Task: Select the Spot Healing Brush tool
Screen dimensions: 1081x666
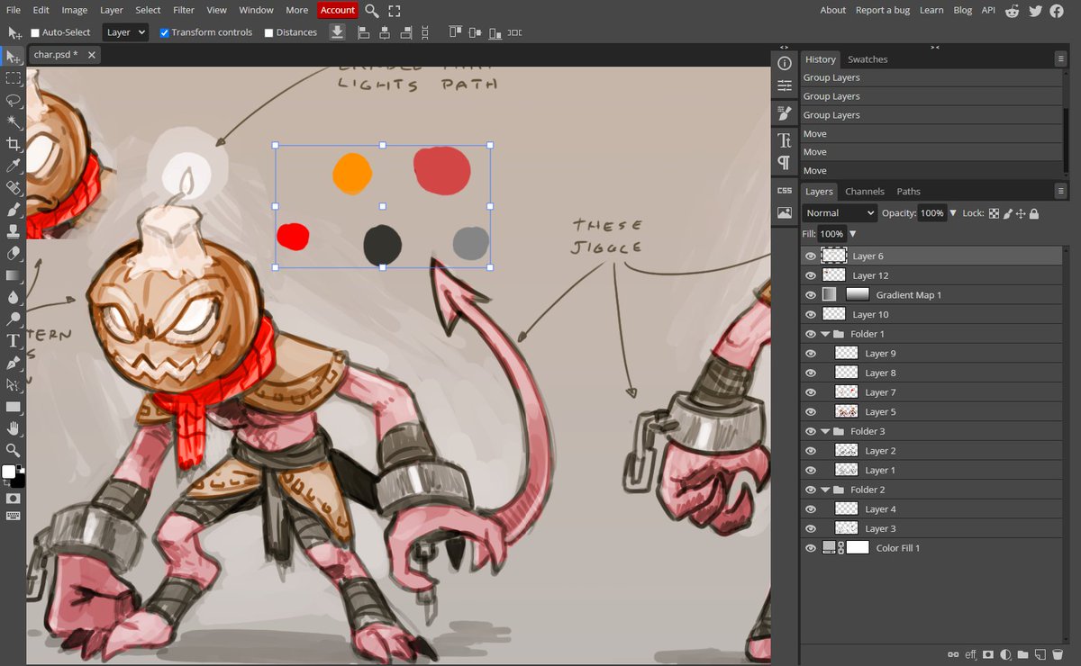Action: (x=14, y=188)
